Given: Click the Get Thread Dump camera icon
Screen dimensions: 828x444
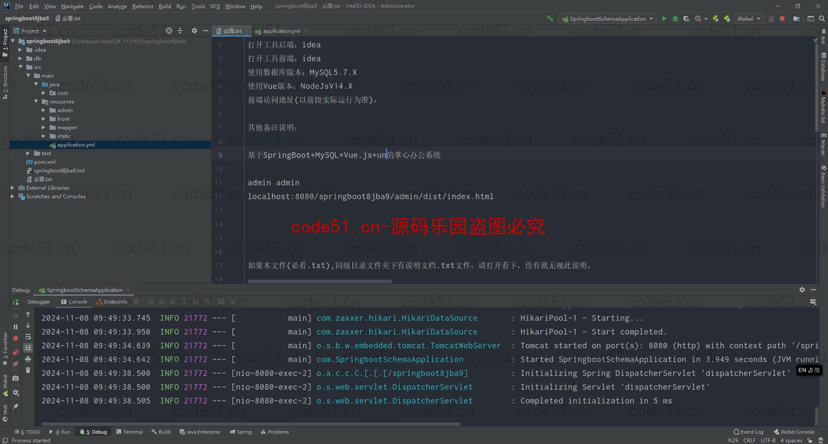Looking at the screenshot, I should 16,378.
